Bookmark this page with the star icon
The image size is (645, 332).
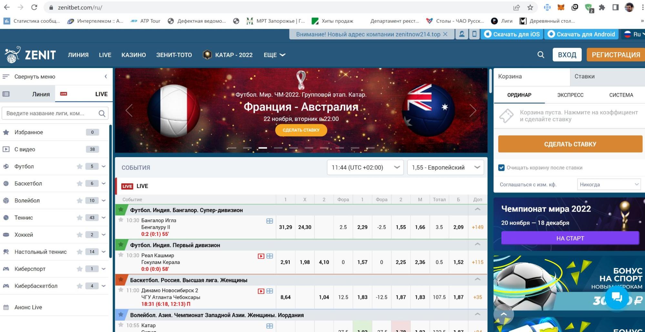point(530,7)
